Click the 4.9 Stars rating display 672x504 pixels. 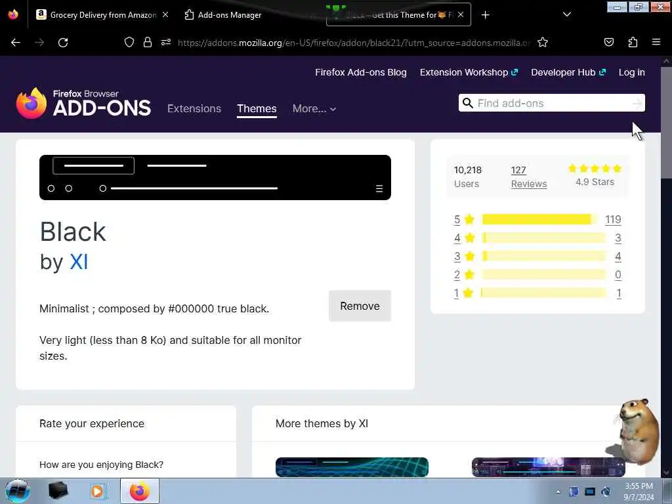tap(595, 175)
